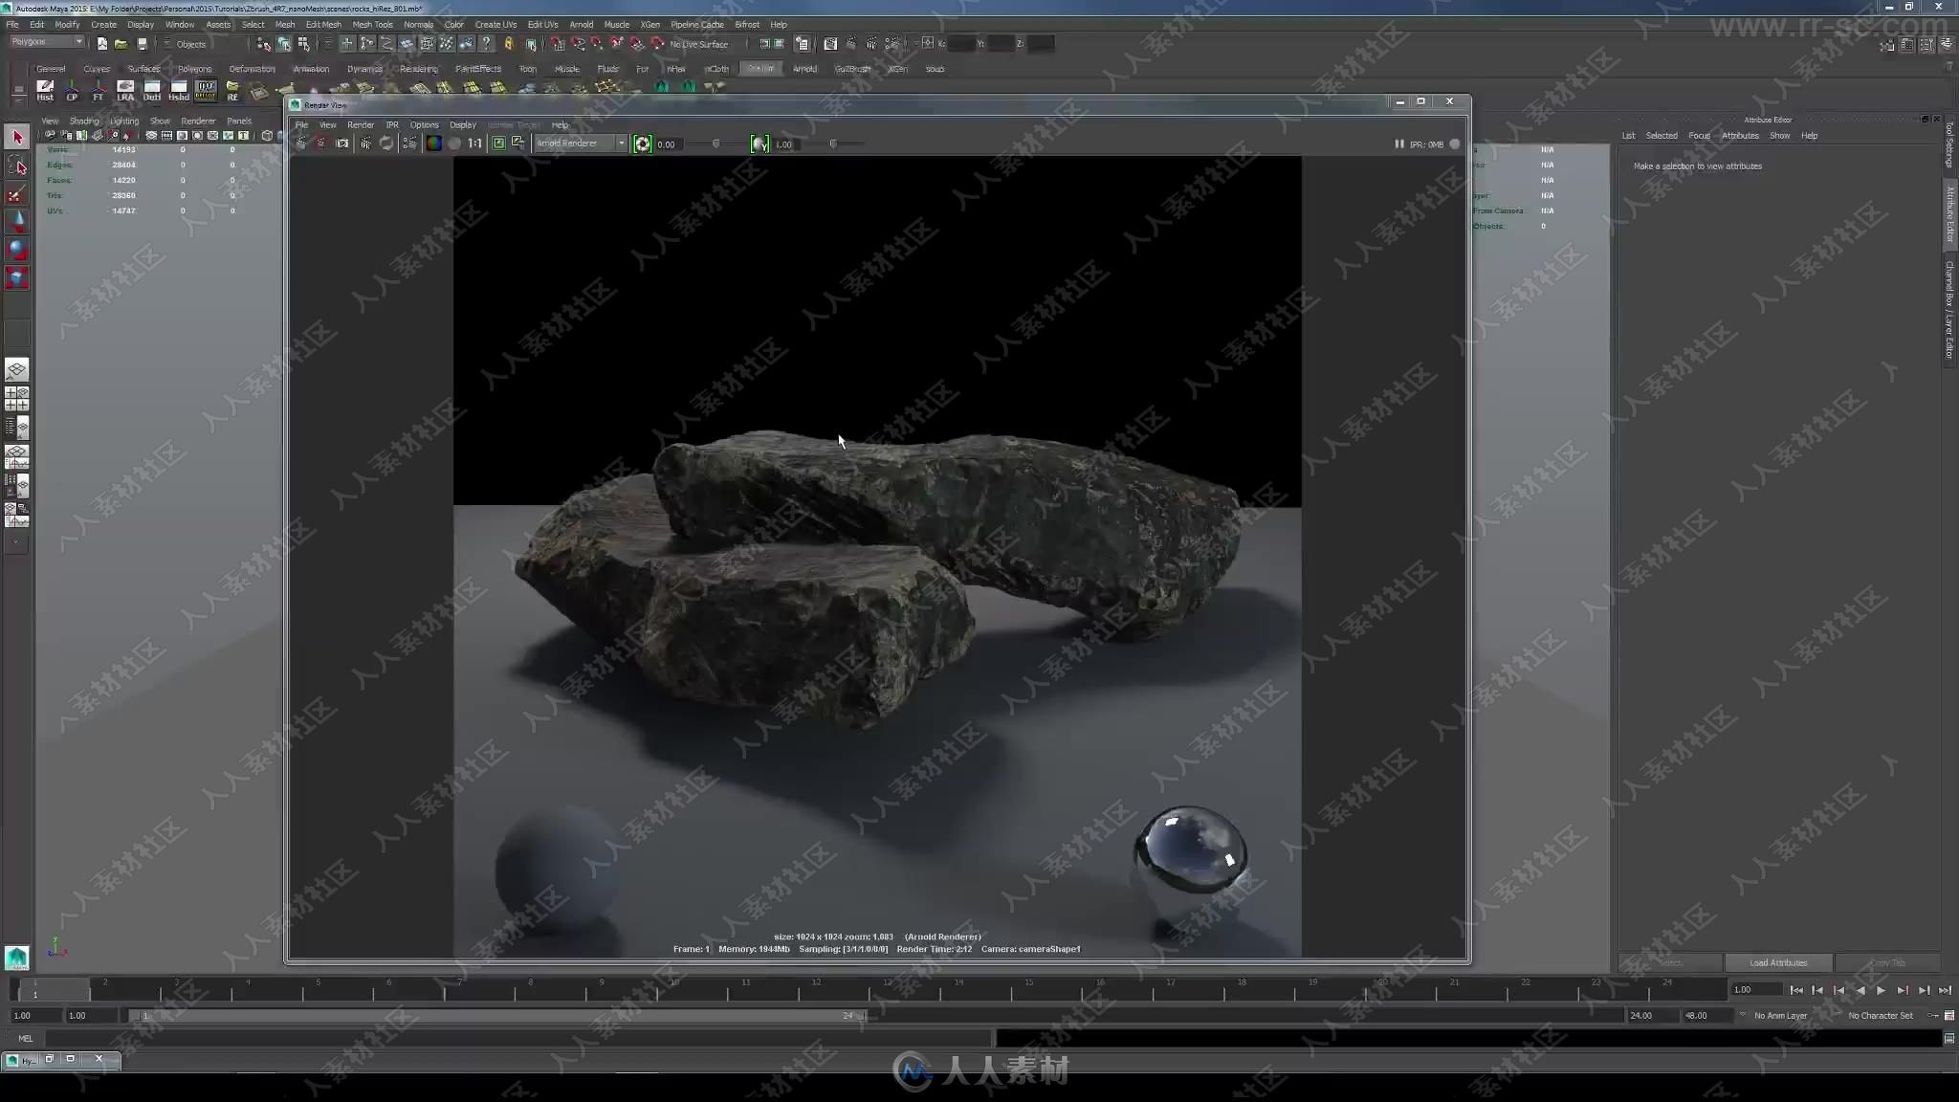Toggle Select by hierarchy mode
The width and height of the screenshot is (1959, 1102).
(x=264, y=44)
